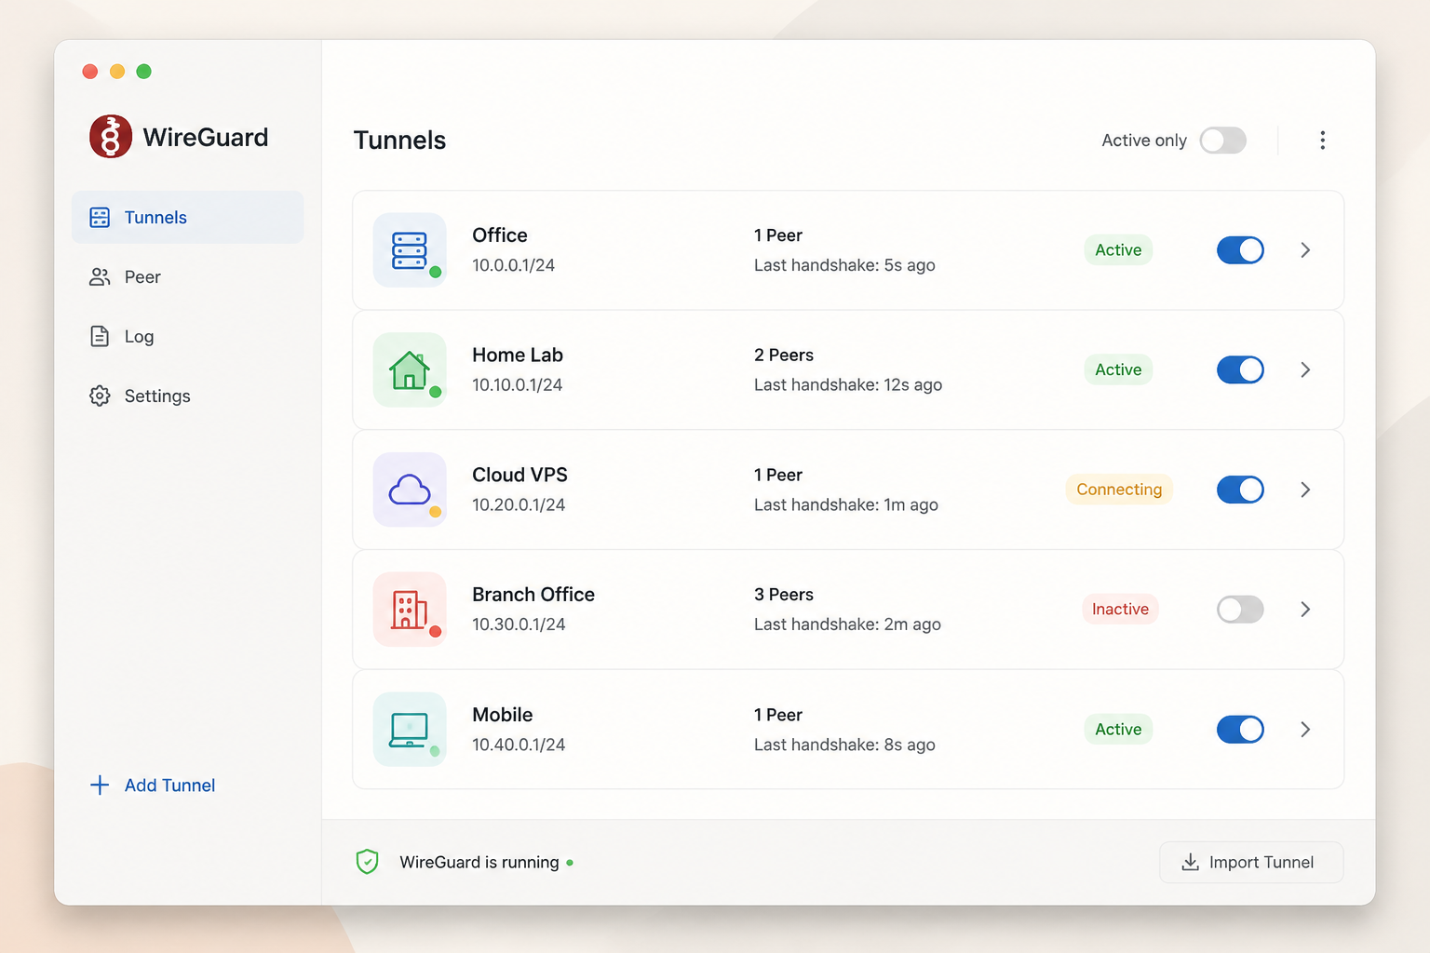The width and height of the screenshot is (1430, 953).
Task: Click the "1 Peer" count for Office
Action: coord(778,235)
